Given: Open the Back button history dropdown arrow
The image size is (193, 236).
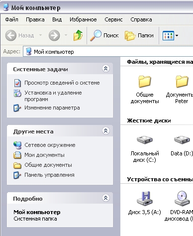Looking at the screenshot, I should [x=40, y=35].
